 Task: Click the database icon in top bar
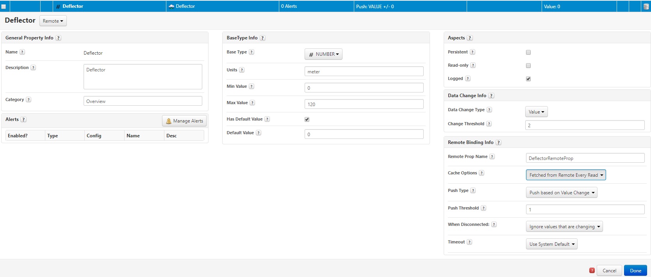click(x=646, y=6)
